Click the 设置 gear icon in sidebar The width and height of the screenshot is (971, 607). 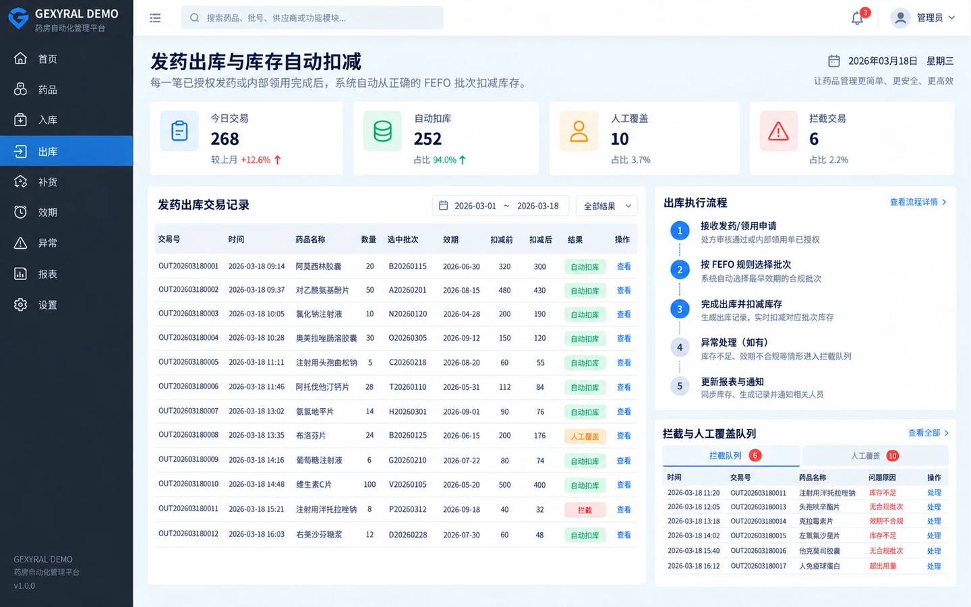click(x=21, y=305)
